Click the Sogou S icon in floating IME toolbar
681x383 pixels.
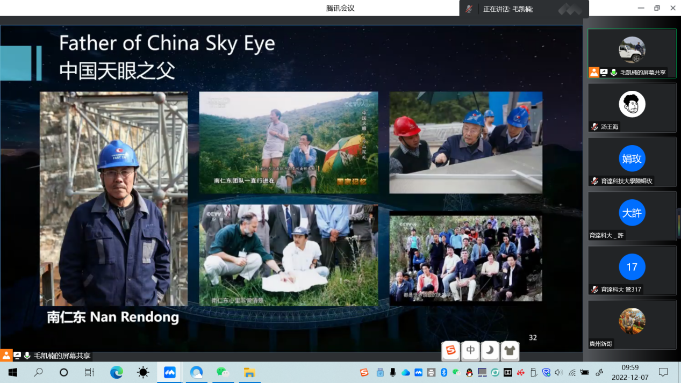point(451,351)
